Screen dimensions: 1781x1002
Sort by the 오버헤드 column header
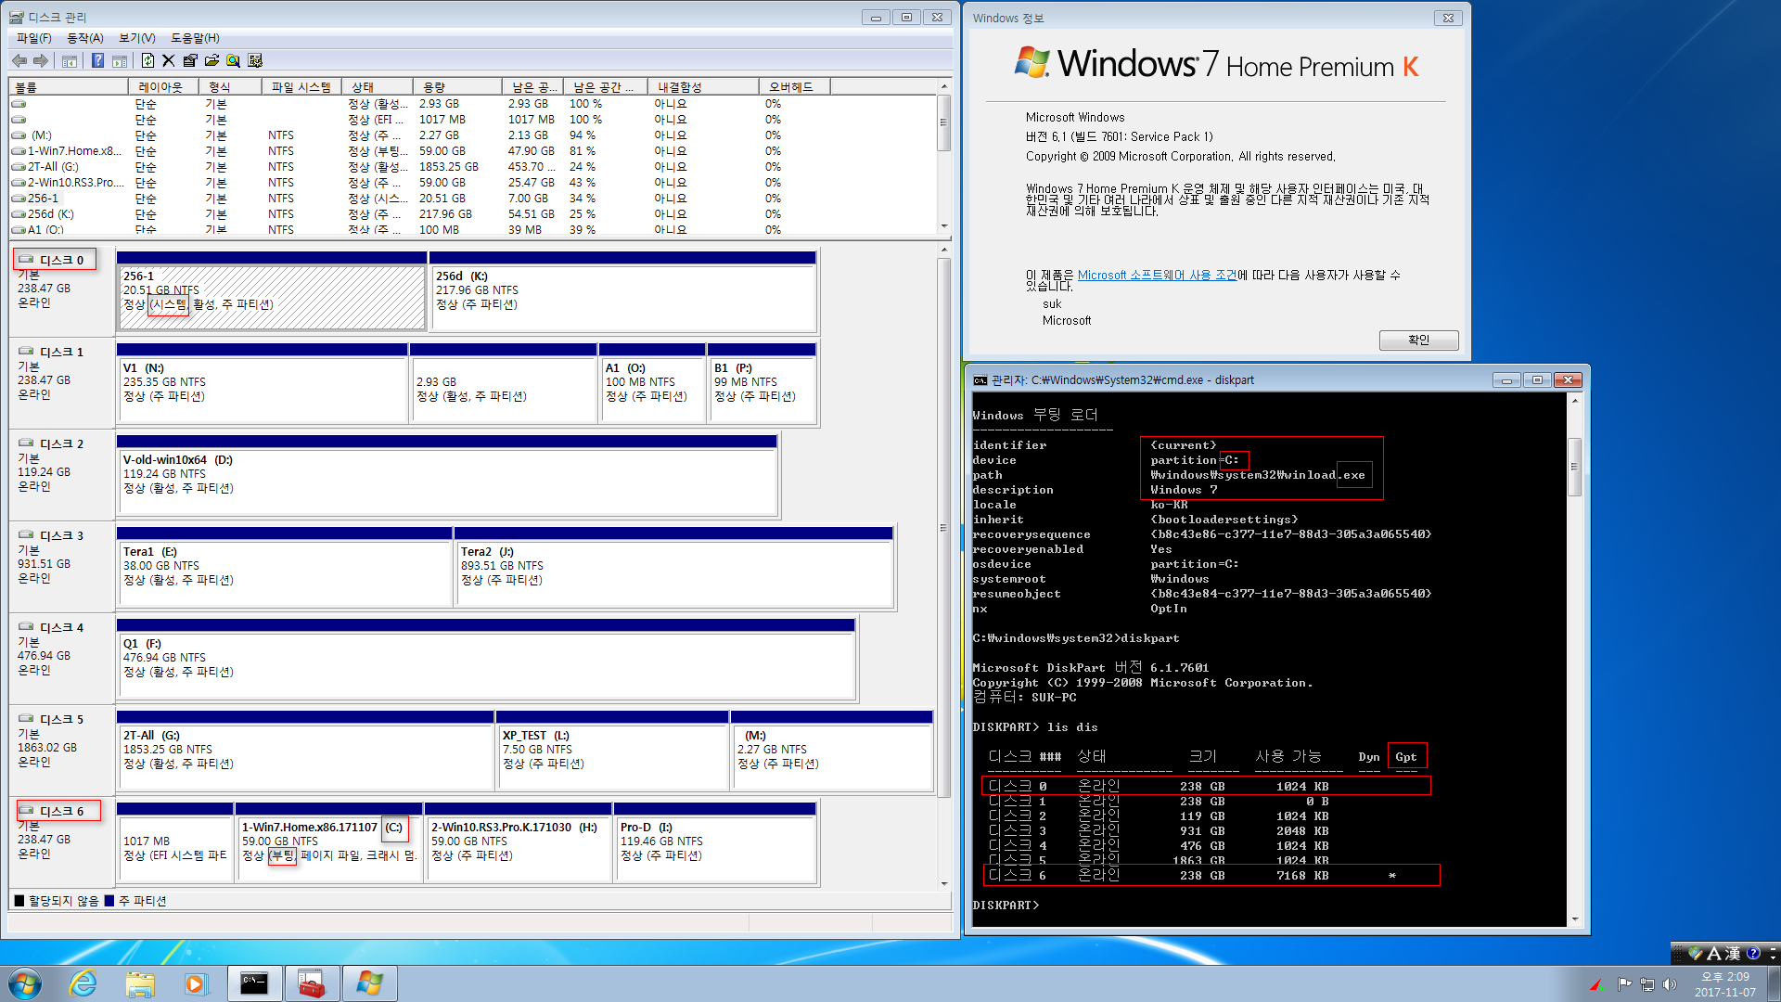[794, 86]
